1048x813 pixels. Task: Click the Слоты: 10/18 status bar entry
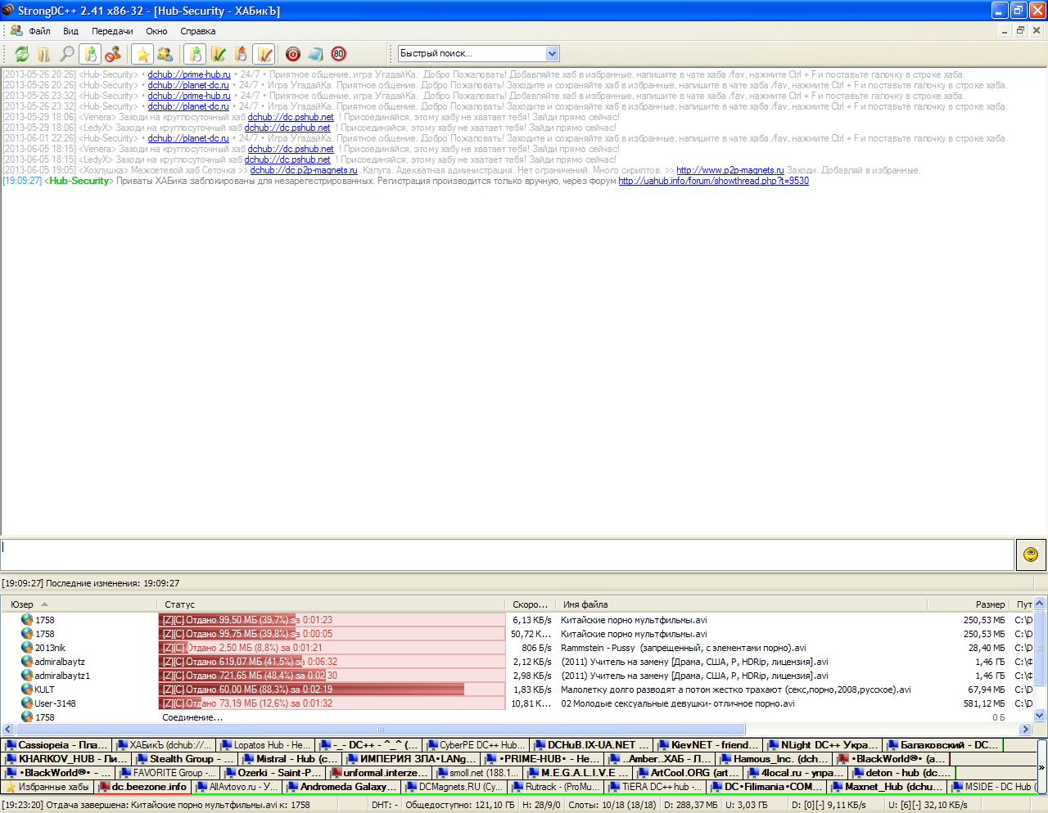[612, 805]
